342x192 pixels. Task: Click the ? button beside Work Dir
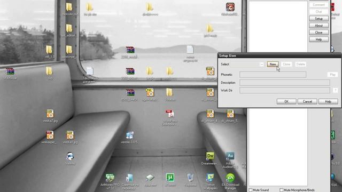[x=335, y=90]
